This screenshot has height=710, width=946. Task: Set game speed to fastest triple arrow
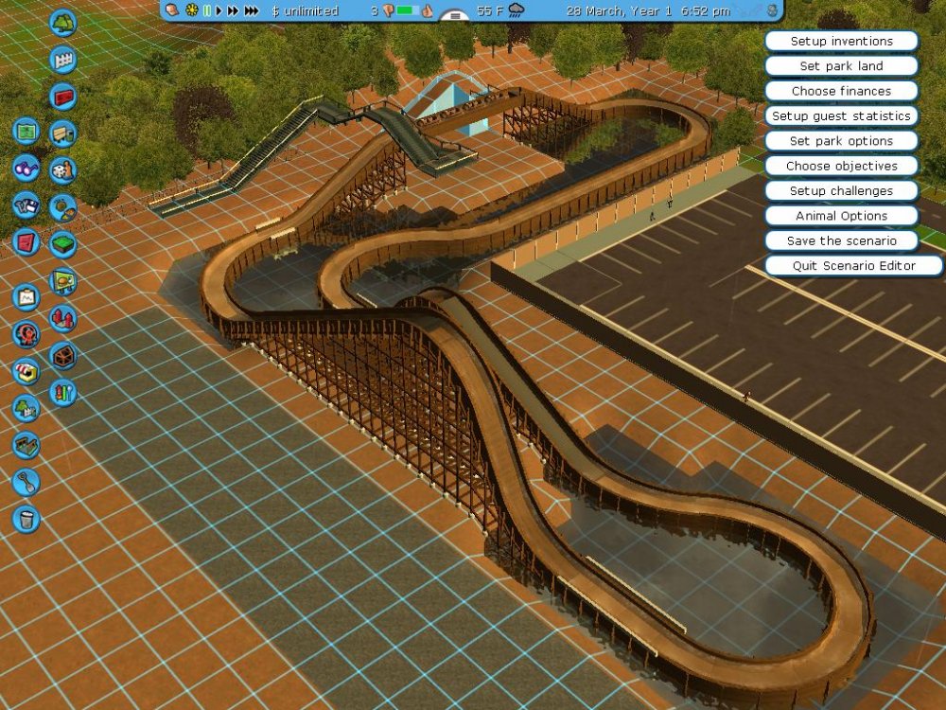[252, 11]
